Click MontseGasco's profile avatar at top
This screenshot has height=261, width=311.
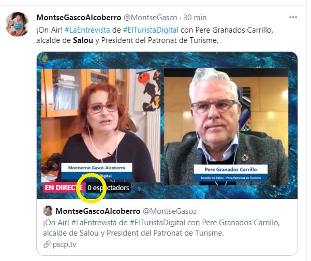(17, 24)
